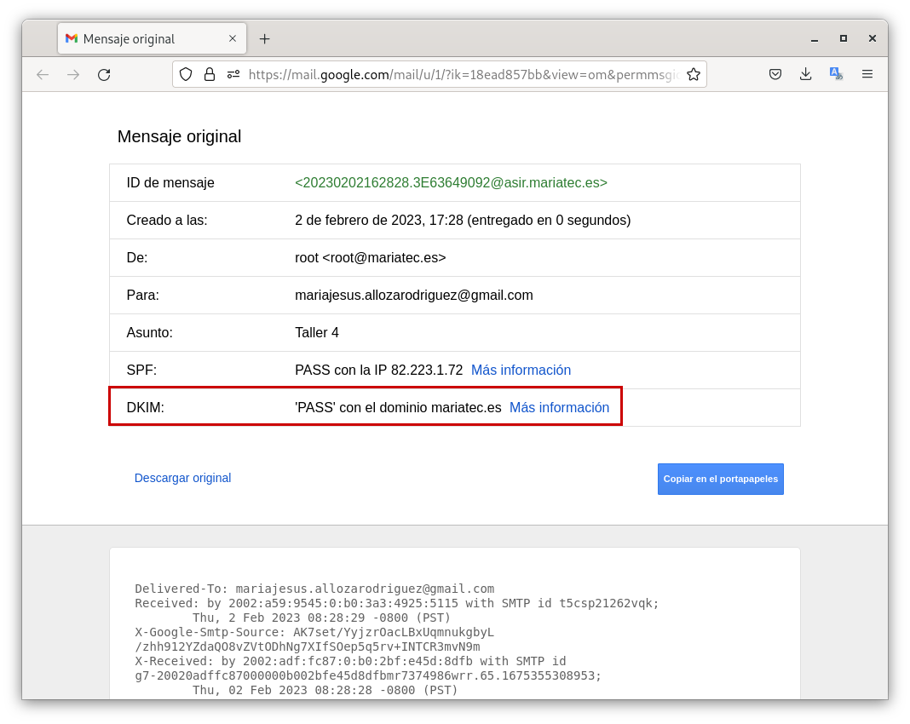
Task: Click the site security padlock icon
Action: tap(210, 74)
